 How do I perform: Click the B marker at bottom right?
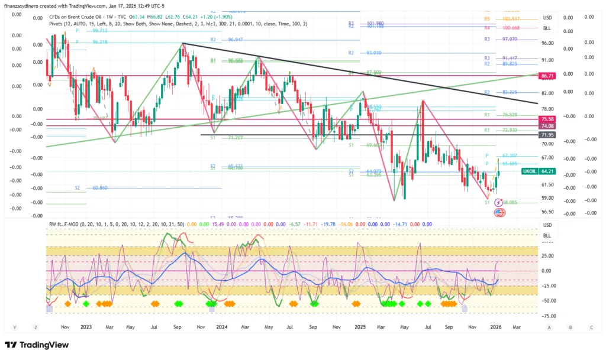pyautogui.click(x=570, y=326)
